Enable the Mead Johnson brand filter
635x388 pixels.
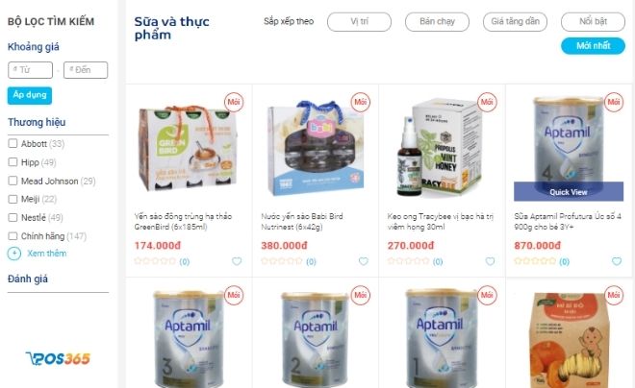(13, 181)
